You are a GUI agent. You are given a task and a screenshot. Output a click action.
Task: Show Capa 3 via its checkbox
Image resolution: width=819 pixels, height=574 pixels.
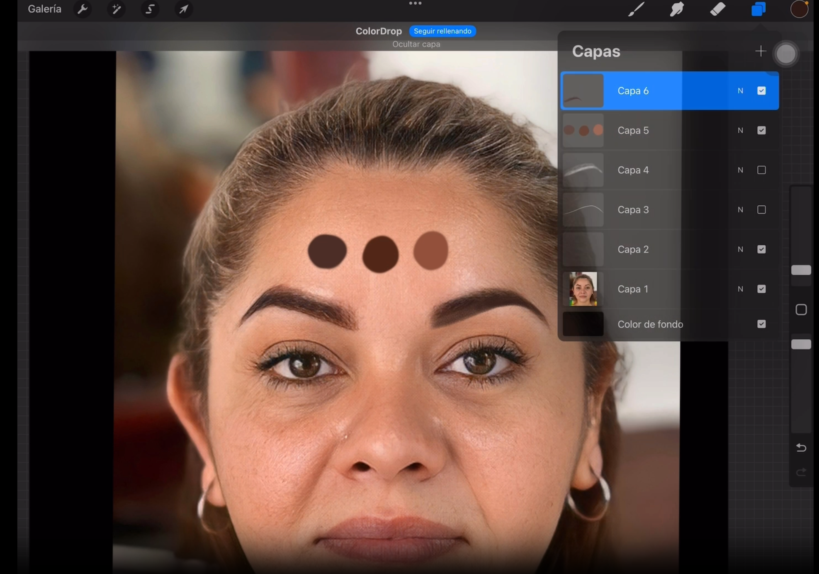click(x=761, y=209)
